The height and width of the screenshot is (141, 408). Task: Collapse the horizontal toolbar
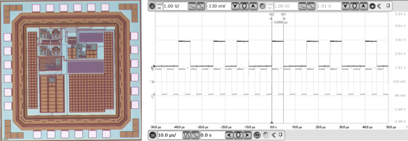[273, 135]
